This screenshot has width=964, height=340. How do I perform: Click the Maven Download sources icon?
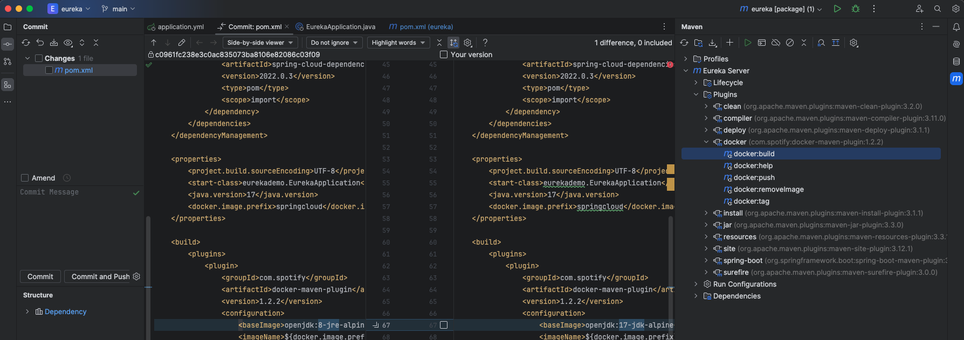point(712,43)
